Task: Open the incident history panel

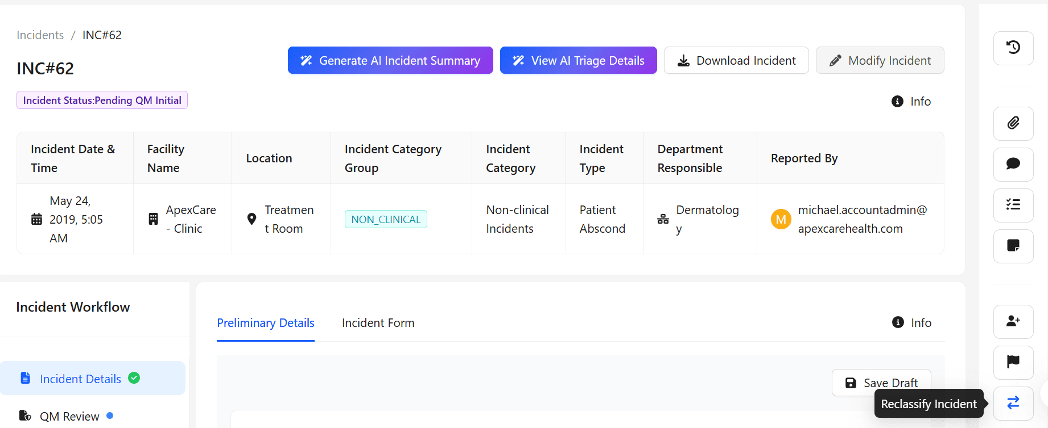Action: click(x=1013, y=48)
